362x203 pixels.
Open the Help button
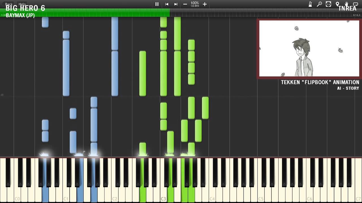click(22, 4)
